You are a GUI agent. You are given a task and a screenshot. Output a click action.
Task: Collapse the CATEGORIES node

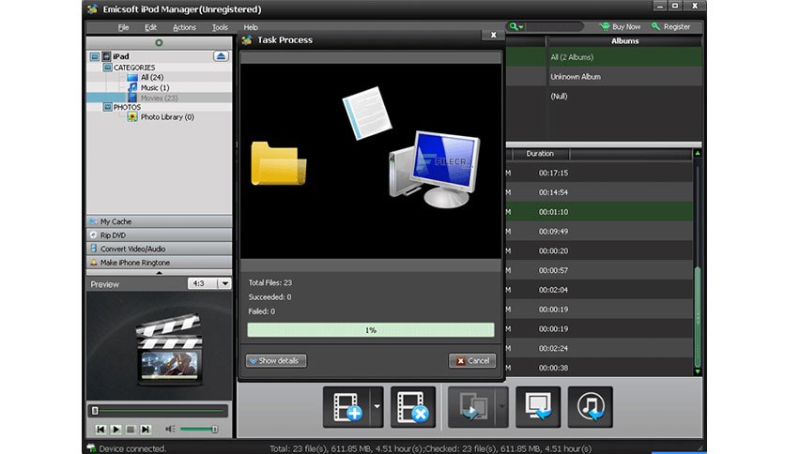point(108,67)
